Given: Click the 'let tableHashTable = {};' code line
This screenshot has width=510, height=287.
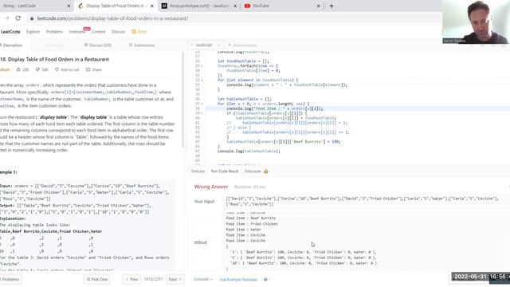Looking at the screenshot, I should (245, 99).
